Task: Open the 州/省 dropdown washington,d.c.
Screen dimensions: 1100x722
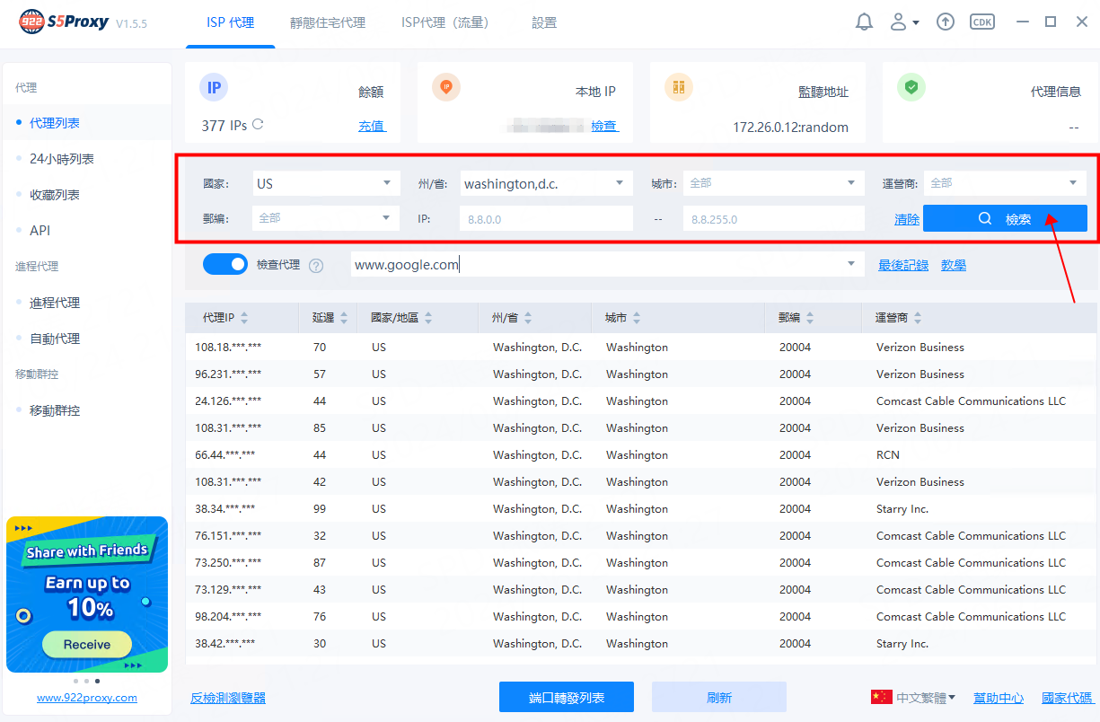Action: point(546,183)
